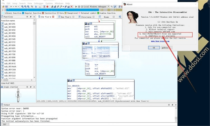Image resolution: width=210 pixels, height=126 pixels.
Task: Click function icon beside sub_4013FE
Action: coord(2,24)
